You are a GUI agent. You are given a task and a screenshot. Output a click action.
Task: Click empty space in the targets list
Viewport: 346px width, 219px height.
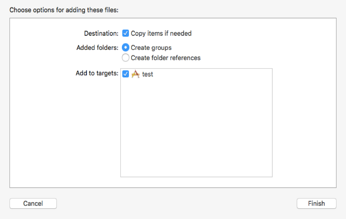click(x=196, y=128)
